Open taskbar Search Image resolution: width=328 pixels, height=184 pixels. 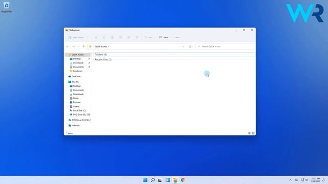(153, 180)
